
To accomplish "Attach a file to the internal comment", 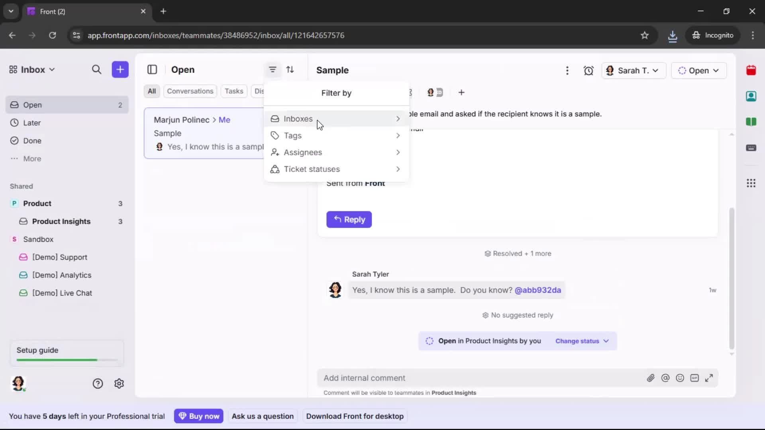I will [x=651, y=378].
